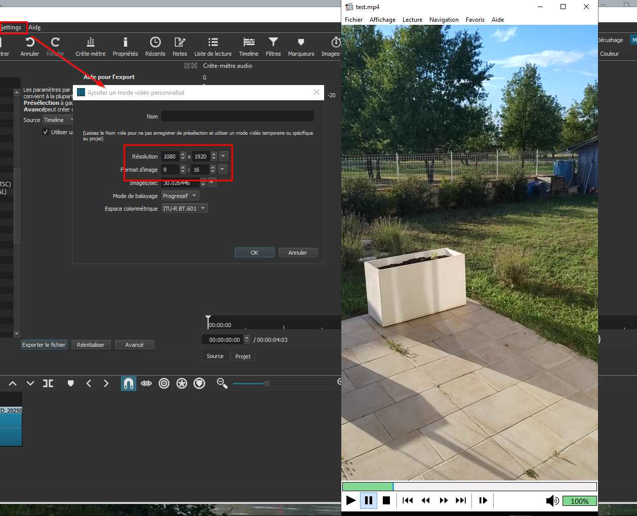Skip to next in test.mp4 player
The height and width of the screenshot is (516, 637).
pyautogui.click(x=461, y=500)
